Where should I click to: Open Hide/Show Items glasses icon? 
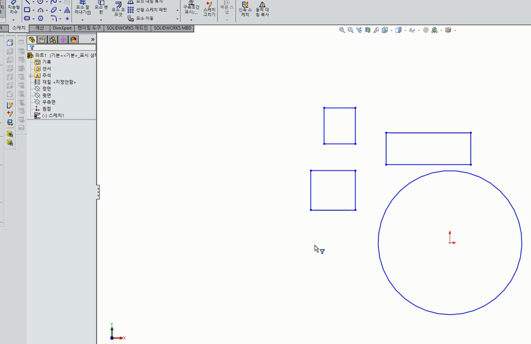click(x=412, y=30)
